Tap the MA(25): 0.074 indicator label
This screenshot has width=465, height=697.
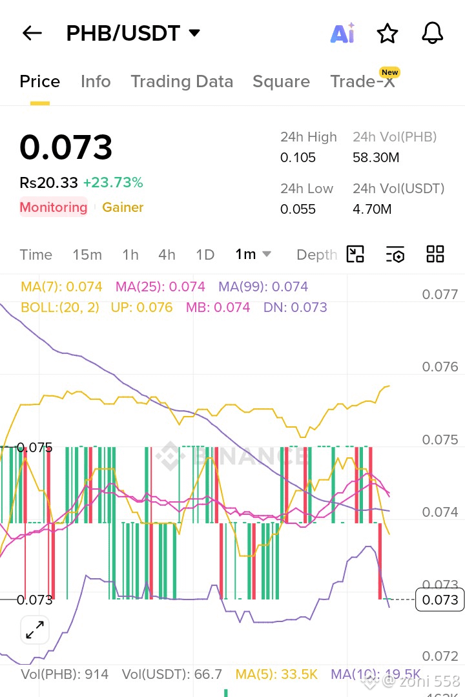tap(160, 286)
